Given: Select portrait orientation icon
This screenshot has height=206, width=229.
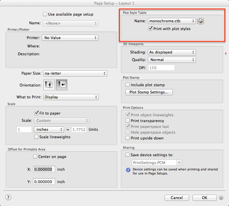Looking at the screenshot, I should click(49, 85).
